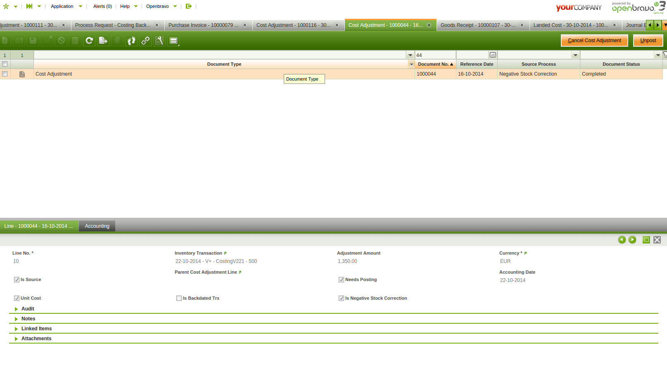Toggle the Is Backdated Trx checkbox
The image size is (667, 370).
tap(179, 298)
